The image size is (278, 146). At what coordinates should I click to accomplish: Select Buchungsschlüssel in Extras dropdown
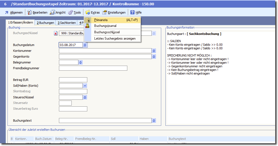point(107,32)
